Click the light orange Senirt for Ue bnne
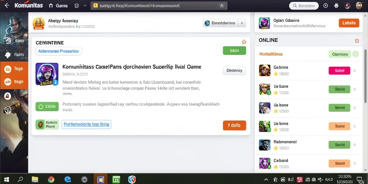The width and height of the screenshot is (368, 184). tap(339, 126)
